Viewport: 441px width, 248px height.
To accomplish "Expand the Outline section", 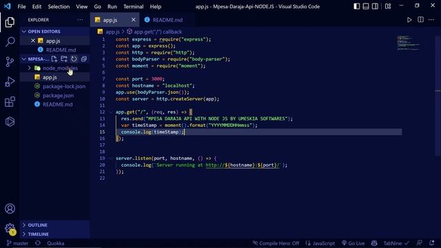I will (24, 225).
